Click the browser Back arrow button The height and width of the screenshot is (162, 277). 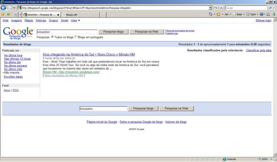tap(3, 8)
